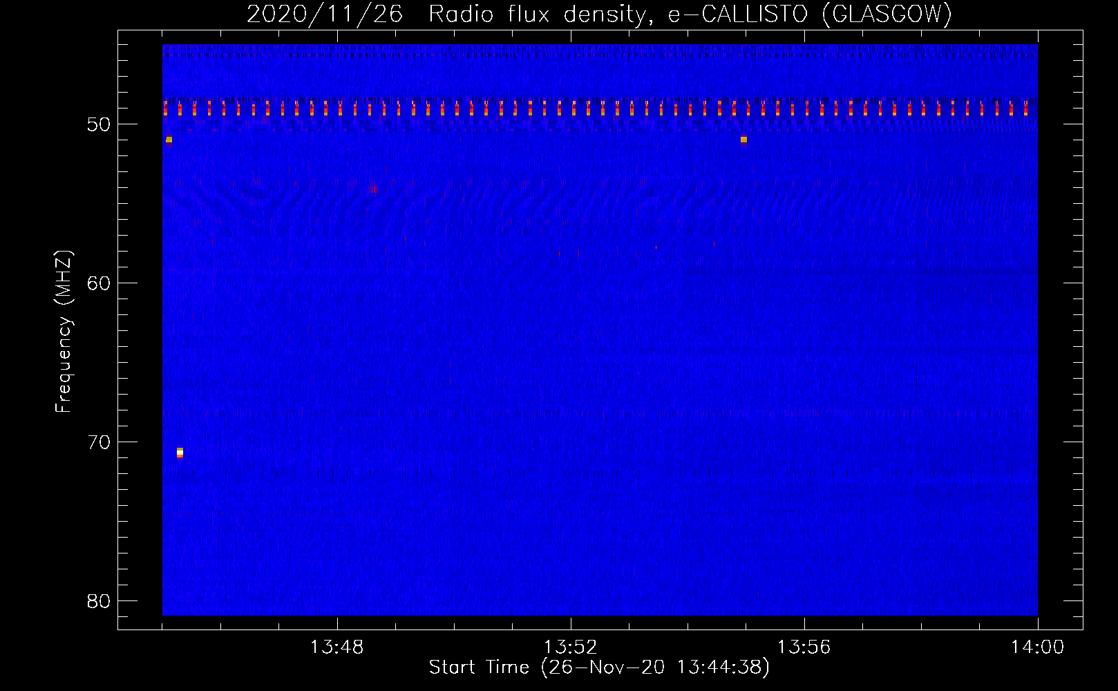Screen dimensions: 1118x691
Task: Click the bright yellow spot near 70 MHz
Action: 180,453
